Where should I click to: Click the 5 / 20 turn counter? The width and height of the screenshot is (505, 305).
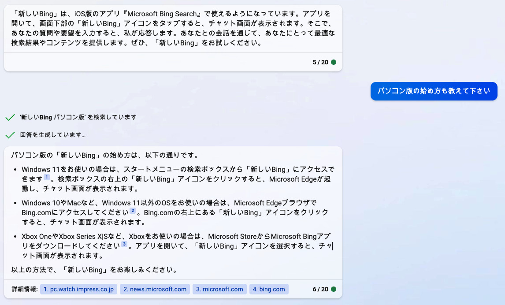click(x=320, y=62)
